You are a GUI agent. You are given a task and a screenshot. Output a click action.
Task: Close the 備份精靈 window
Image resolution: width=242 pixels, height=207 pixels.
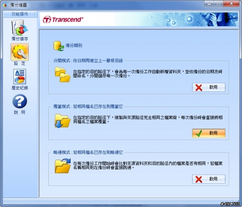[231, 4]
